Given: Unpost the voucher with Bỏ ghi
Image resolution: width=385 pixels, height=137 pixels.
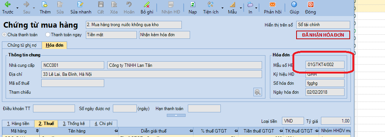Looking at the screenshot, I should pos(147,7).
